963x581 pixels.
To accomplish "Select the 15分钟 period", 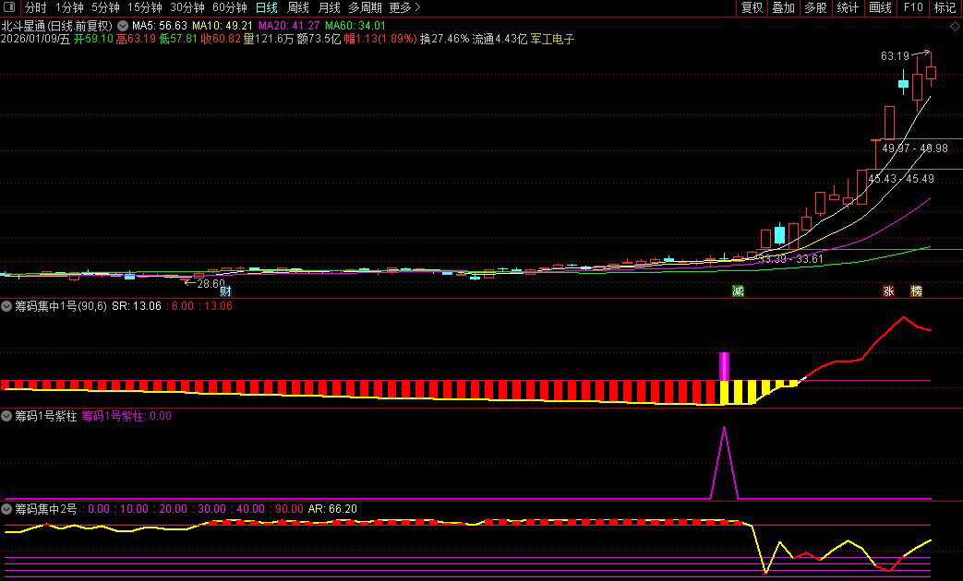I will pyautogui.click(x=145, y=7).
